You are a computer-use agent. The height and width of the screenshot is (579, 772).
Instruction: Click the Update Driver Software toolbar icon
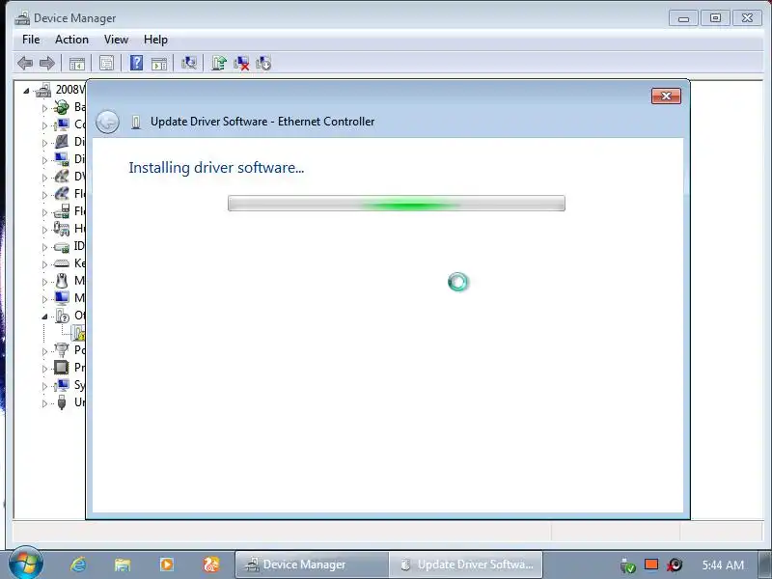(219, 63)
